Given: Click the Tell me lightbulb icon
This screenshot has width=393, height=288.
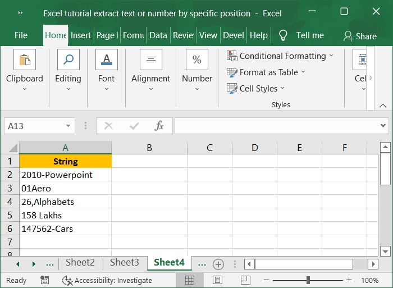Looking at the screenshot, I should point(283,35).
